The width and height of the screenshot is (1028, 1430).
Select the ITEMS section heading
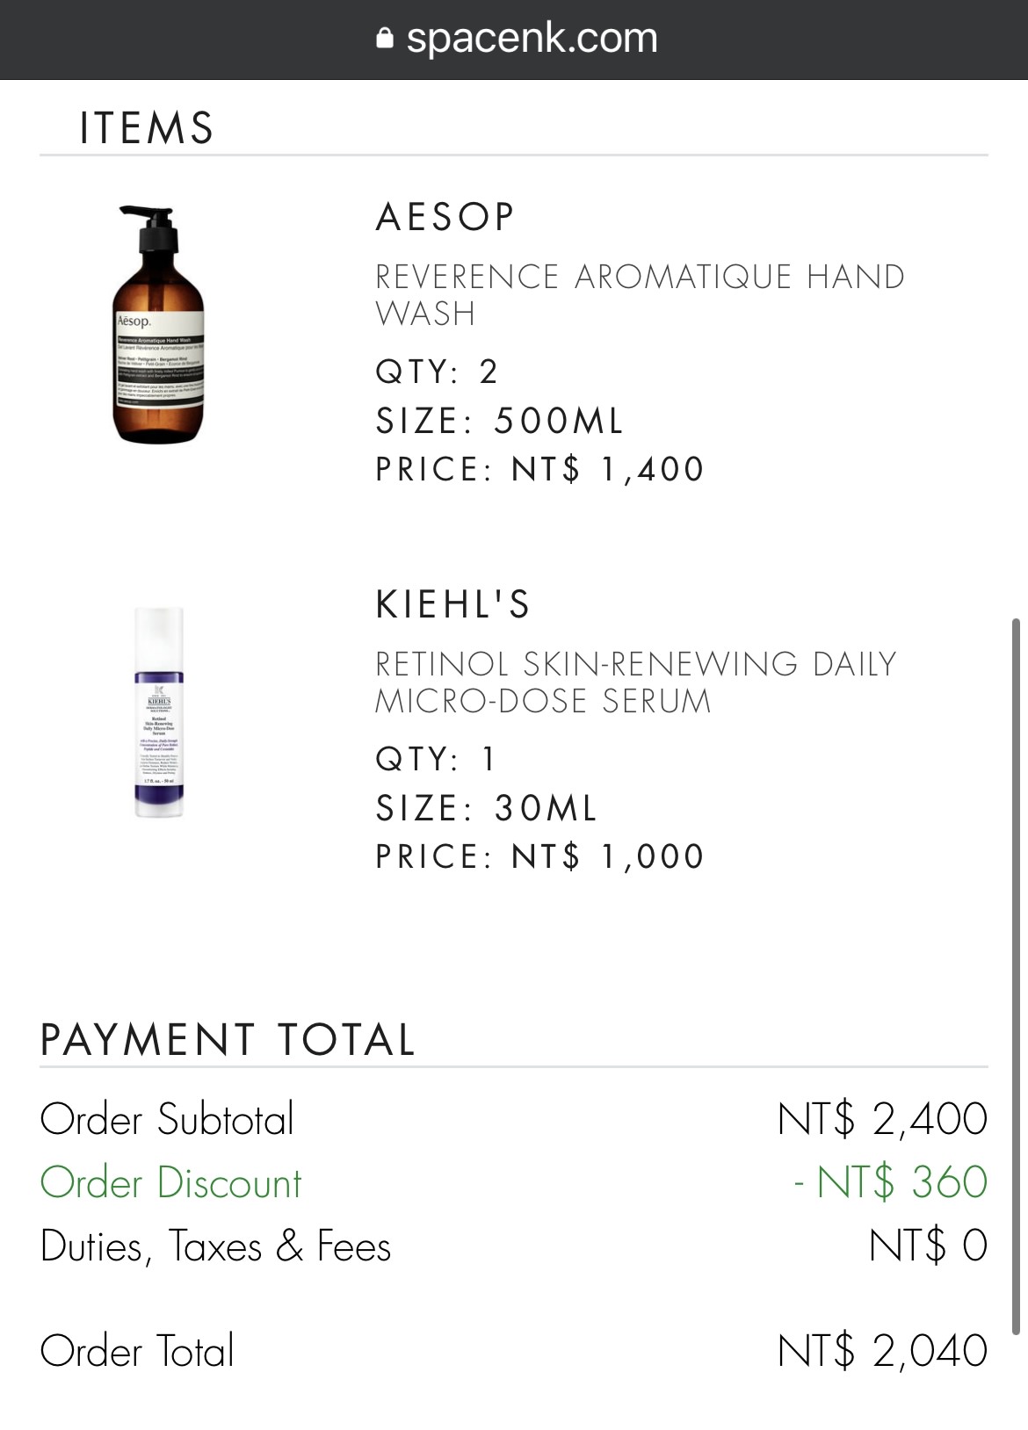click(x=147, y=128)
